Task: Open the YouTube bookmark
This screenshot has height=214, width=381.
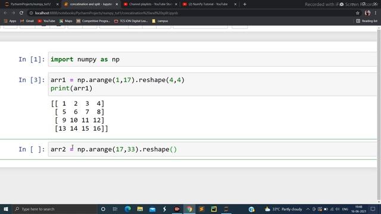Action: pyautogui.click(x=46, y=21)
